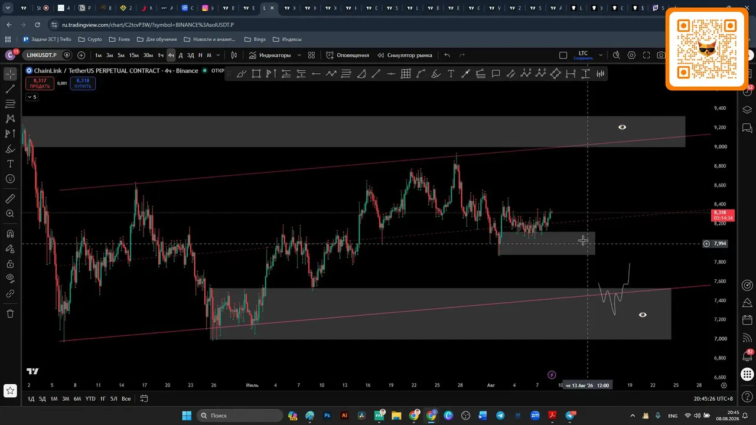Image resolution: width=756 pixels, height=425 pixels.
Task: Select the crosshair cursor tool in left toolbar
Action: [x=10, y=74]
